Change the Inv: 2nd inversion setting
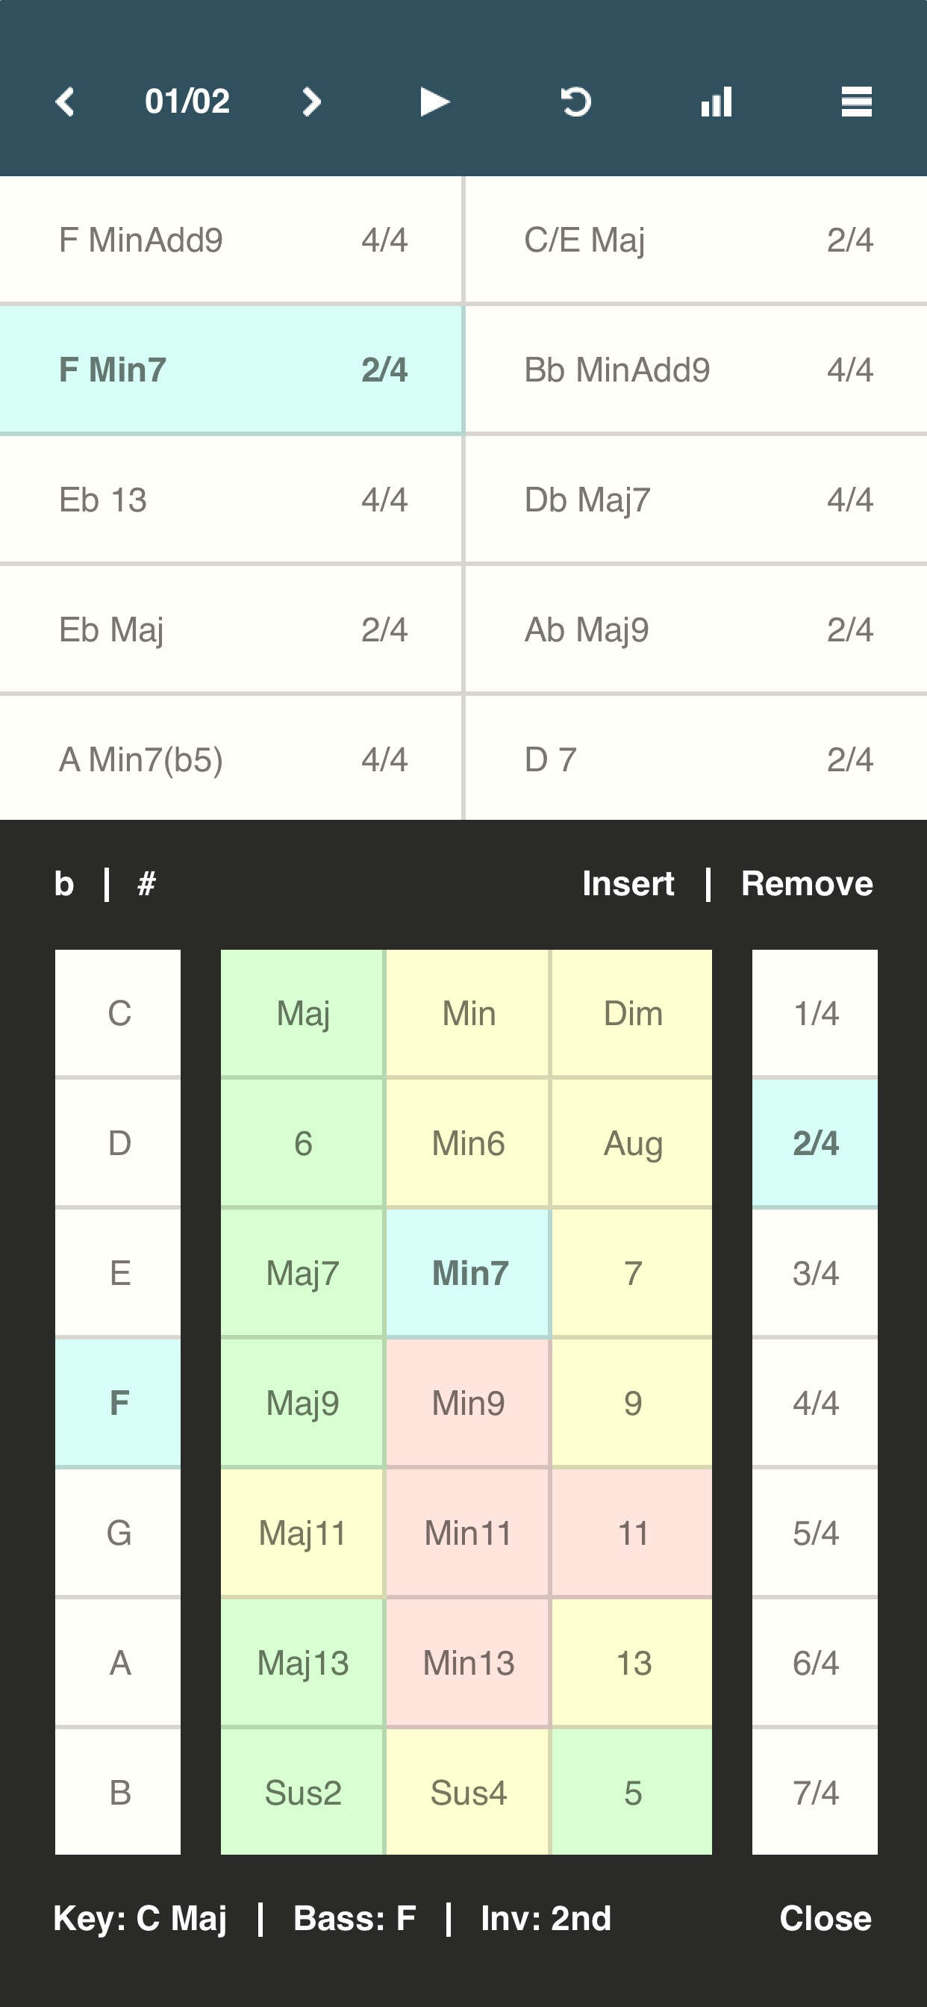The width and height of the screenshot is (927, 2007). [546, 1919]
